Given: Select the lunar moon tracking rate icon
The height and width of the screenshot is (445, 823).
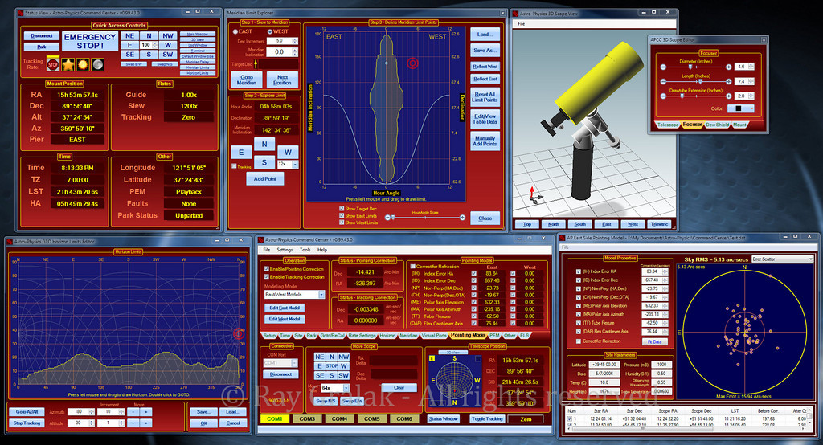Looking at the screenshot, I should [x=97, y=64].
